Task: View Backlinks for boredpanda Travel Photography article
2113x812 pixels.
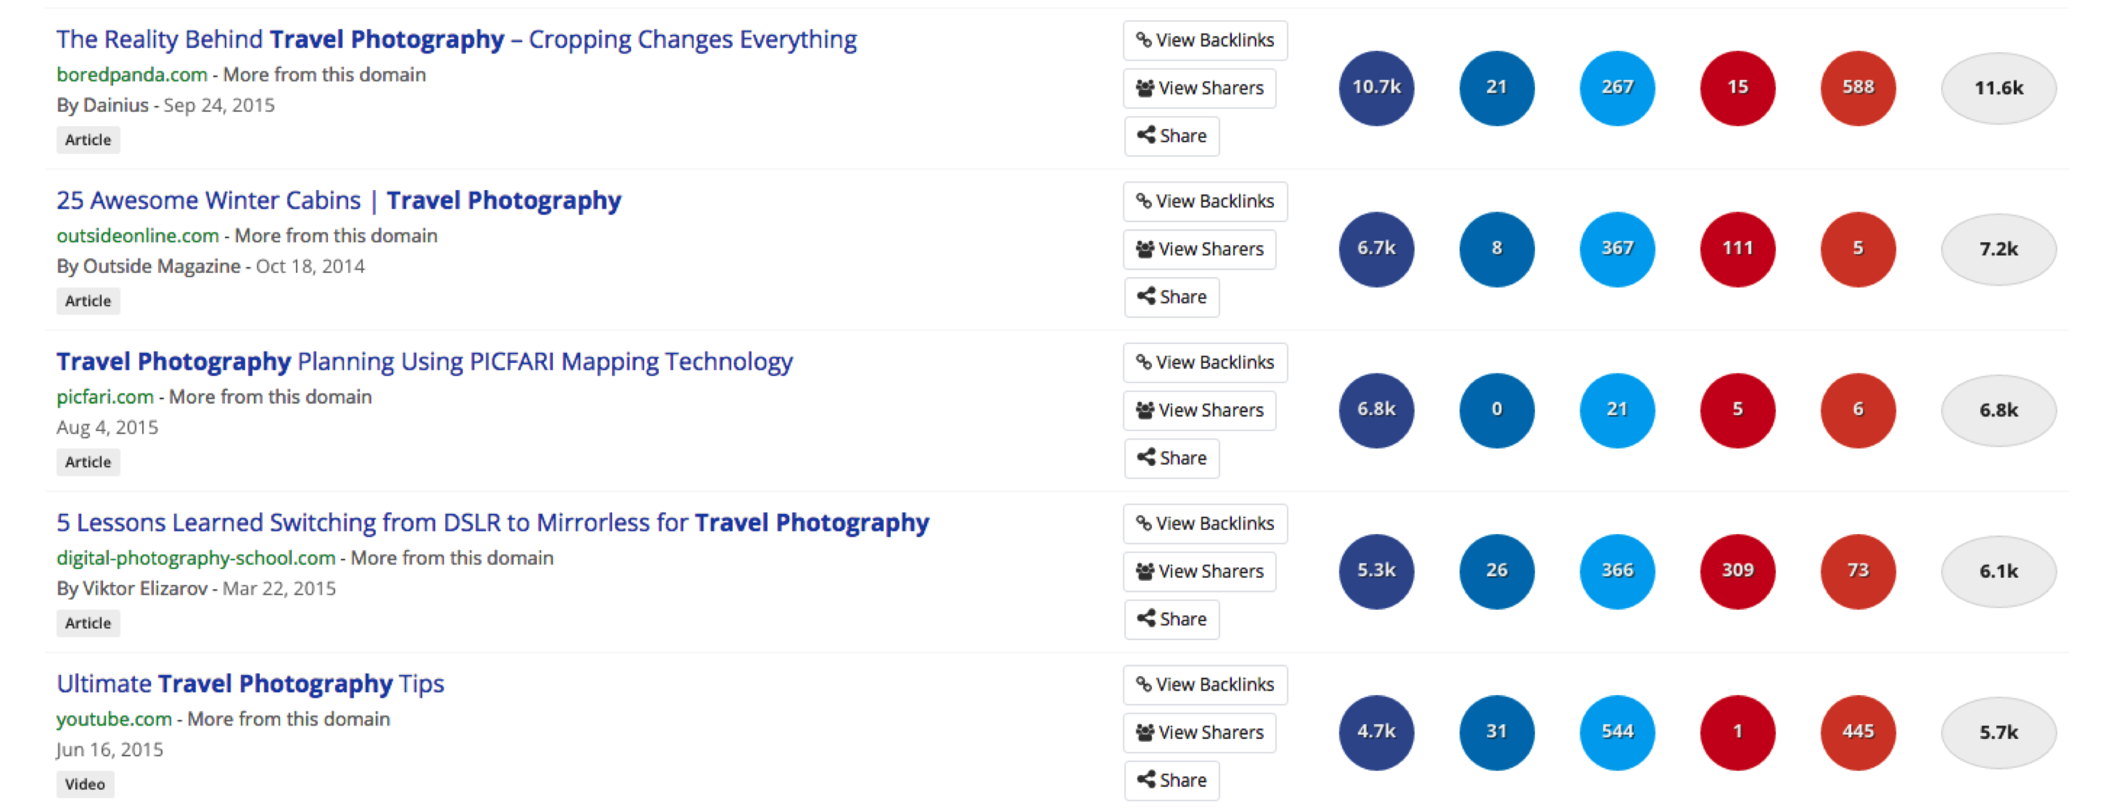Action: pos(1205,40)
